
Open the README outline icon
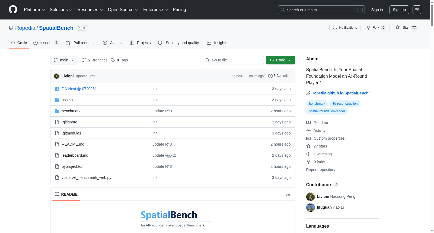coord(288,194)
